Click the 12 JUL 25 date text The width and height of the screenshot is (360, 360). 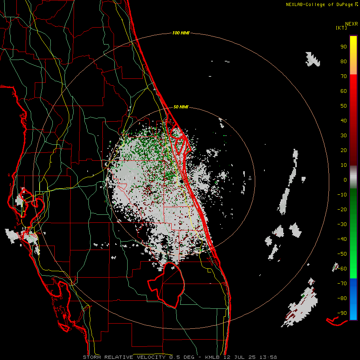tap(239, 357)
